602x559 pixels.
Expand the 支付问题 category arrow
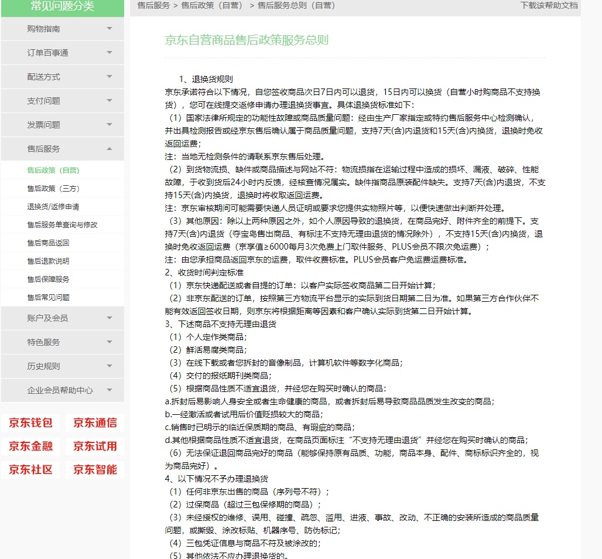coord(110,101)
